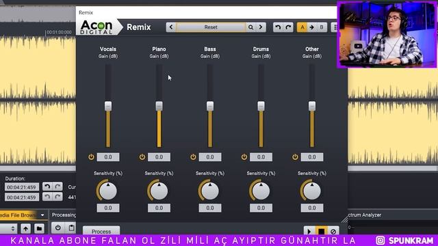438x246 pixels.
Task: Click Piano sensitivity knob
Action: tap(159, 191)
